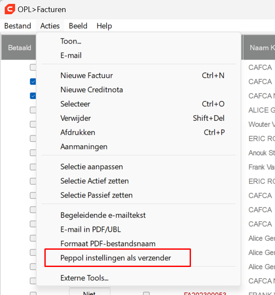Select E-mail in PDF/UBL
275x295 pixels.
coord(138,229)
